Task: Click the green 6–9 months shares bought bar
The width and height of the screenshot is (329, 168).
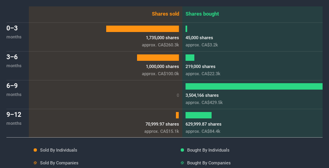Action: click(254, 86)
